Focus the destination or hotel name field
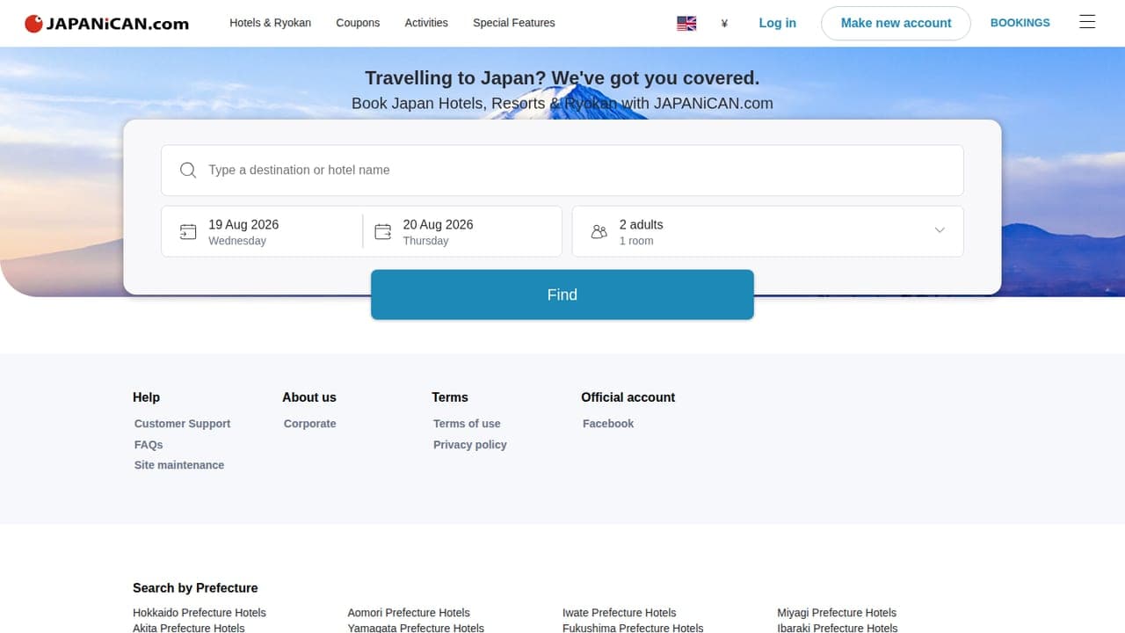 pos(562,171)
